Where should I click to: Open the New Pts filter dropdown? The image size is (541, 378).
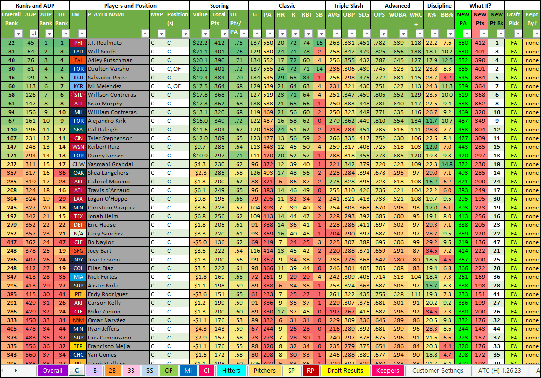pyautogui.click(x=484, y=33)
